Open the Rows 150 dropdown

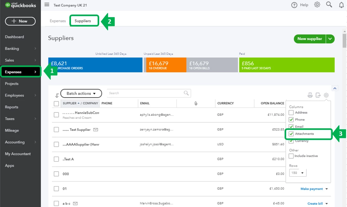[298, 173]
